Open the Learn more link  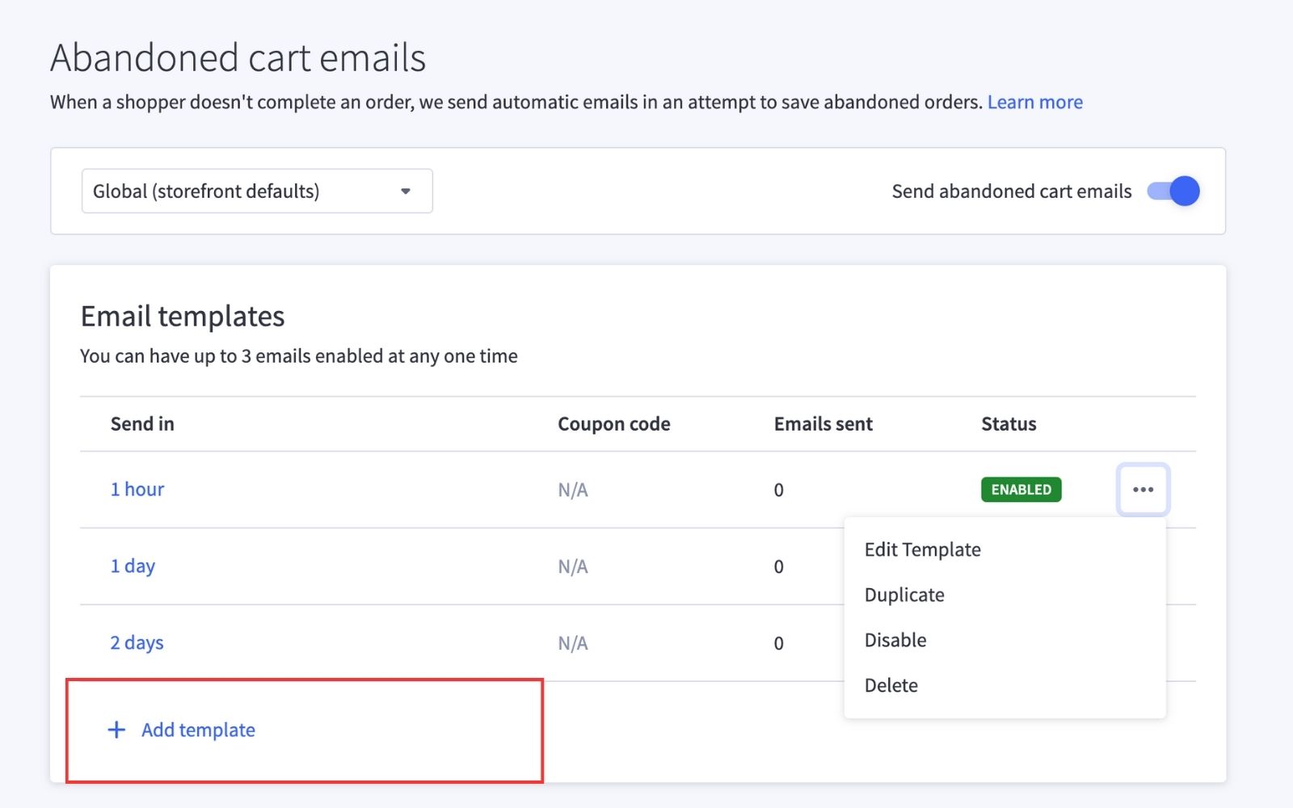[1034, 102]
